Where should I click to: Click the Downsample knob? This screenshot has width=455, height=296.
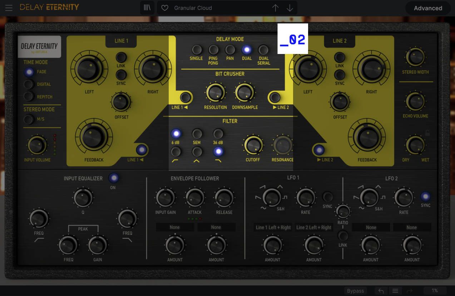click(244, 93)
